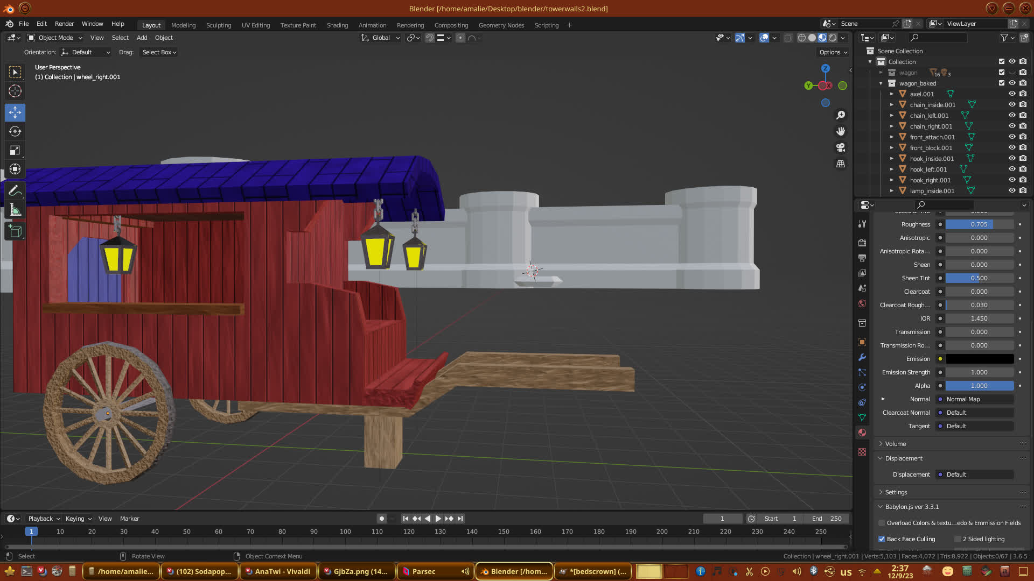The height and width of the screenshot is (581, 1034).
Task: Click the Emission color swatch
Action: click(979, 359)
